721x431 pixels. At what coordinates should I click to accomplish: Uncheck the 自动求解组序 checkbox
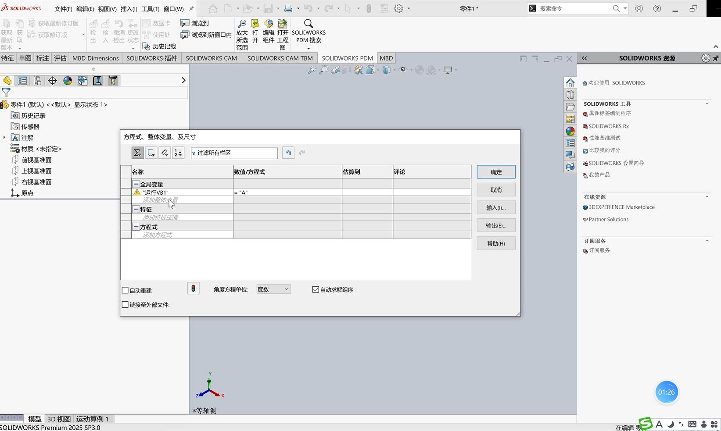click(x=316, y=289)
